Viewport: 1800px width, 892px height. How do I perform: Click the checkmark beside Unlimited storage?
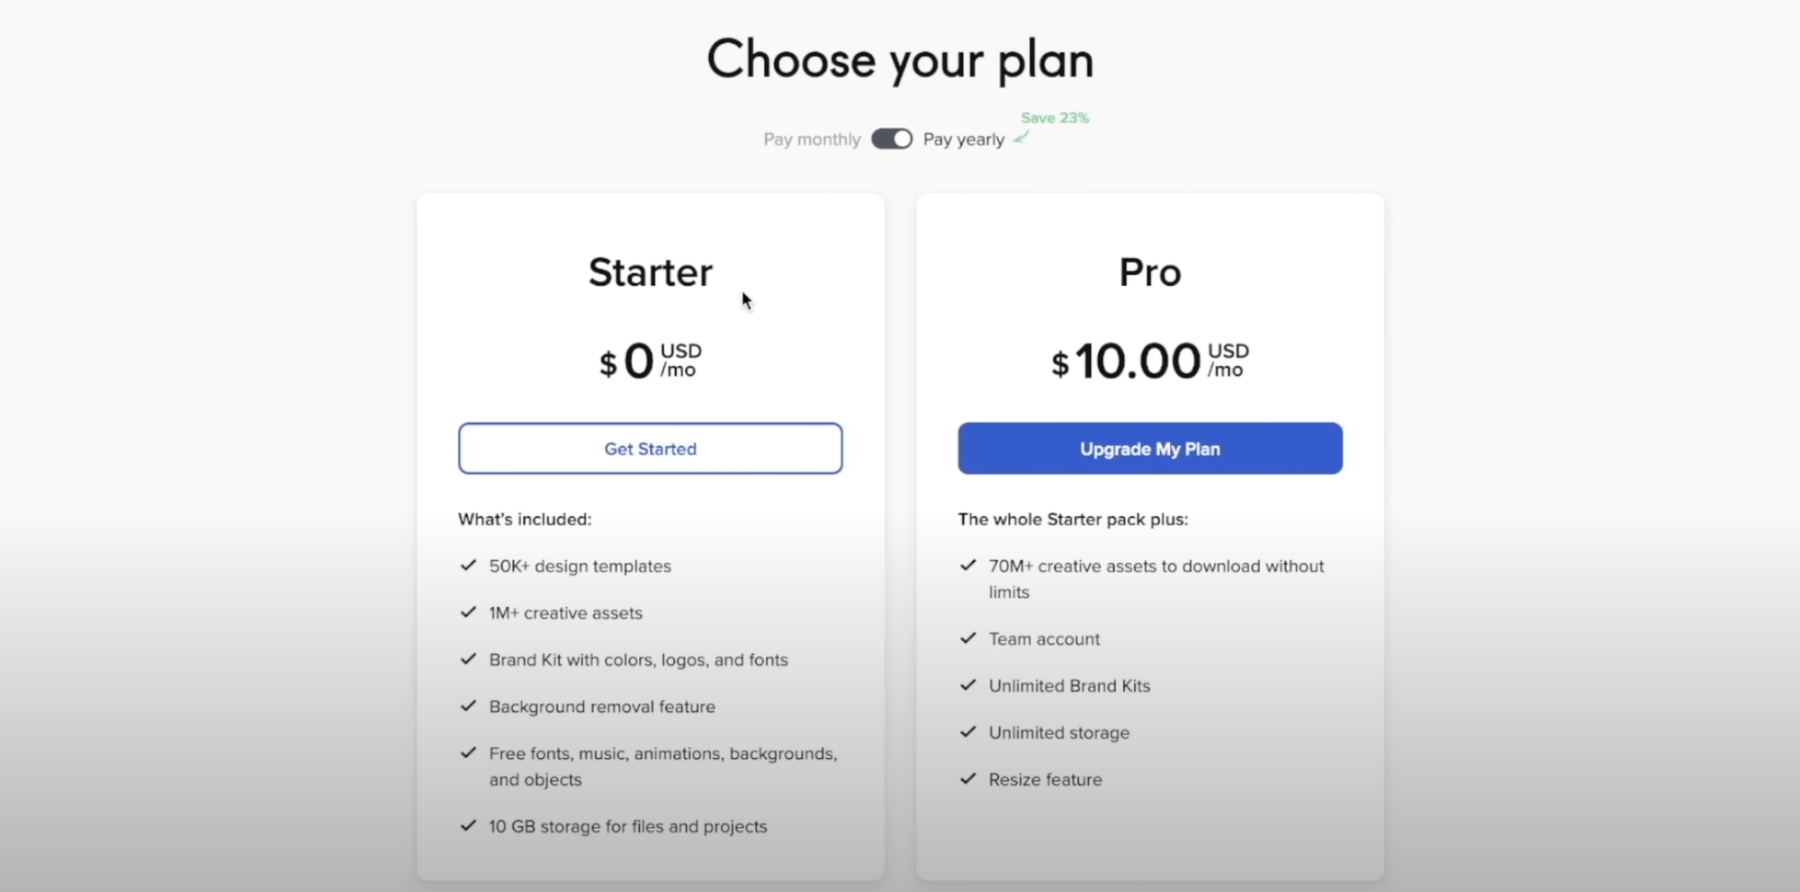967,732
